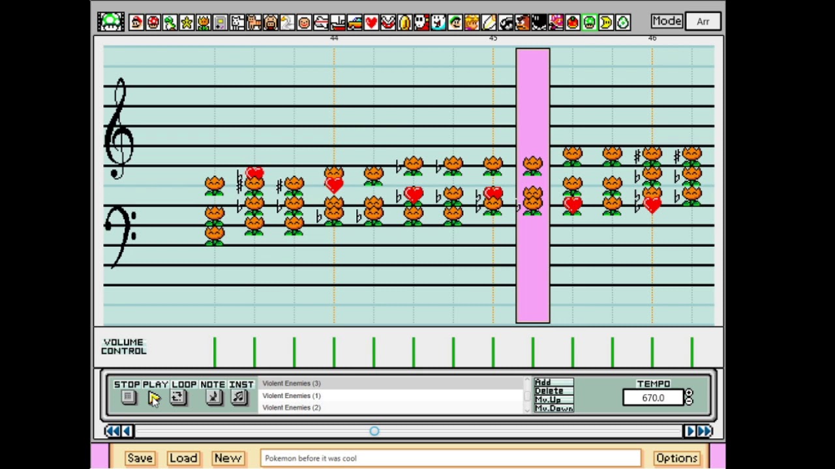
Task: Select the Shy Guy instrument icon
Action: [421, 22]
